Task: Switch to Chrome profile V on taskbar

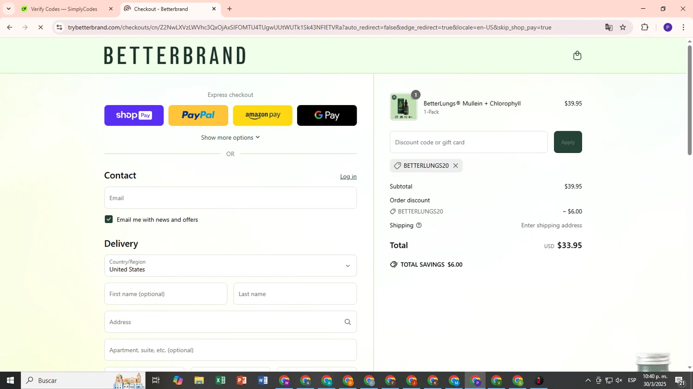Action: tap(497, 381)
